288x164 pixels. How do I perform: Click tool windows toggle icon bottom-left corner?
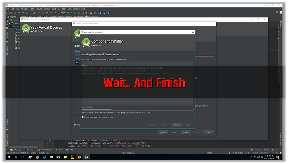8,153
